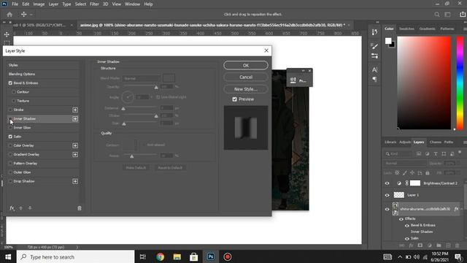
Task: Hide the Brightness/Contrast 2 layer
Action: tap(387, 183)
